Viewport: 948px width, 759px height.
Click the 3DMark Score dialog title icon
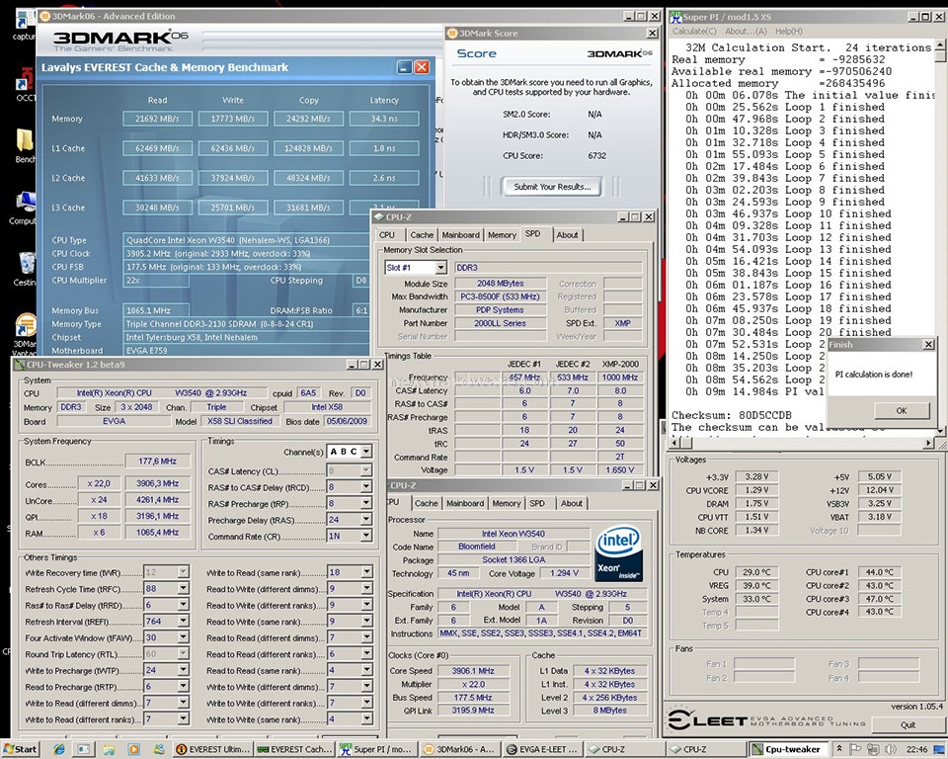coord(451,34)
